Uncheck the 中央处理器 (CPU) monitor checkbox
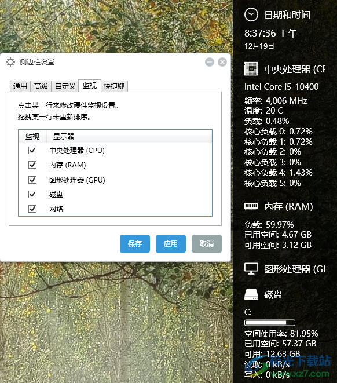Viewport: 337px width, 383px height. point(32,150)
